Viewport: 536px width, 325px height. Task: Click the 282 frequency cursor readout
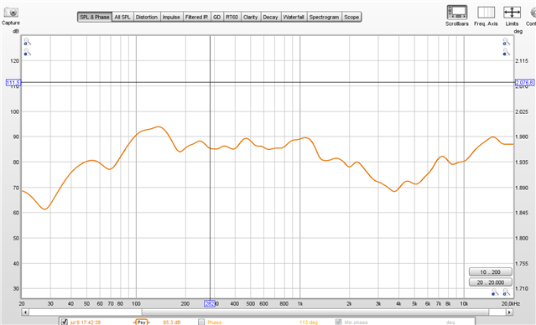(210, 303)
